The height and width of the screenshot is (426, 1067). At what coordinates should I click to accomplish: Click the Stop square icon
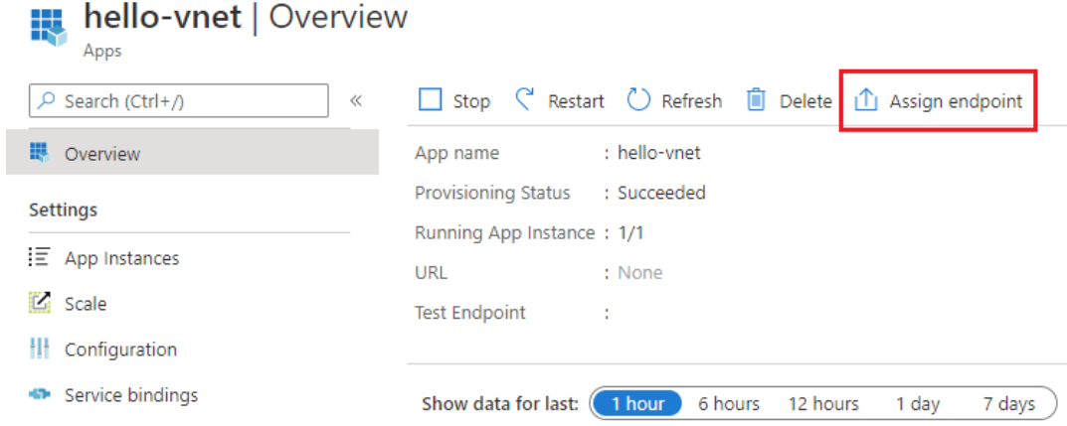(x=430, y=100)
